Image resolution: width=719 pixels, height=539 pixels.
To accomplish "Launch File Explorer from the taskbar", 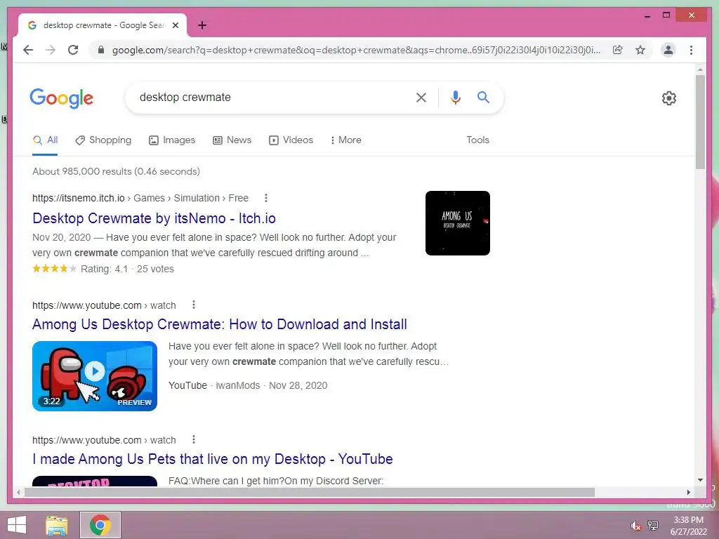I will click(57, 525).
